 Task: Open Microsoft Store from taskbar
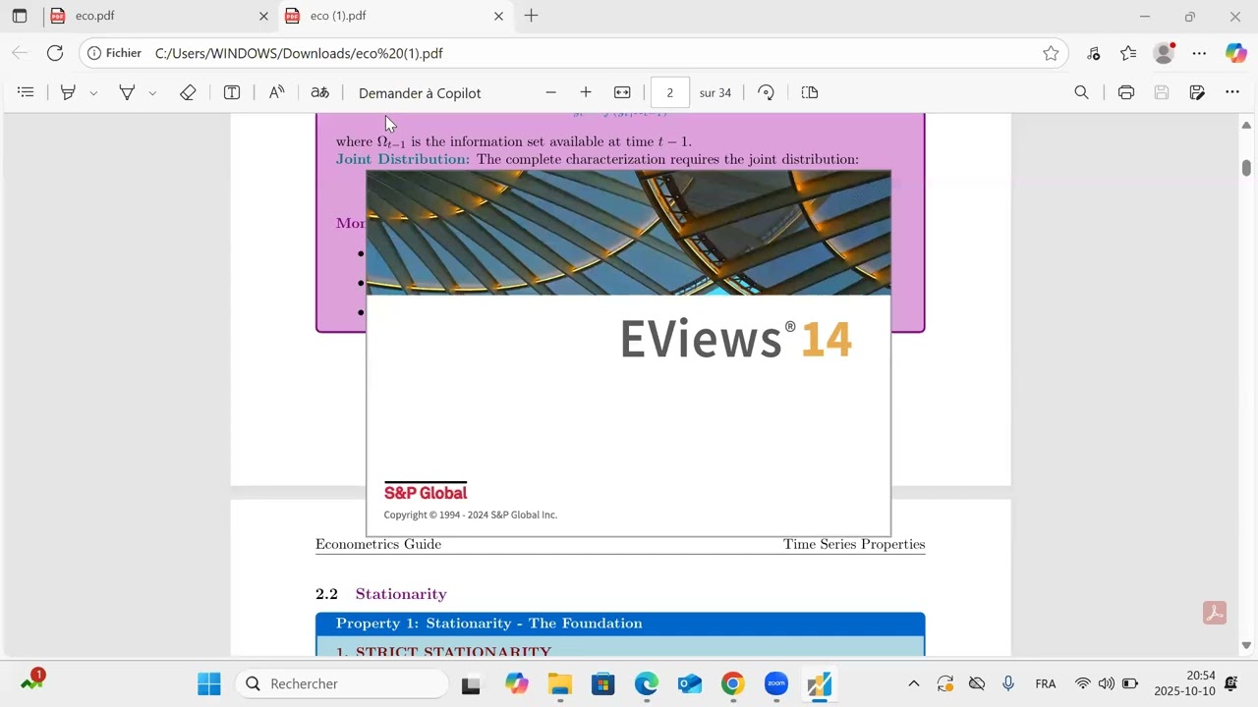[x=603, y=683]
